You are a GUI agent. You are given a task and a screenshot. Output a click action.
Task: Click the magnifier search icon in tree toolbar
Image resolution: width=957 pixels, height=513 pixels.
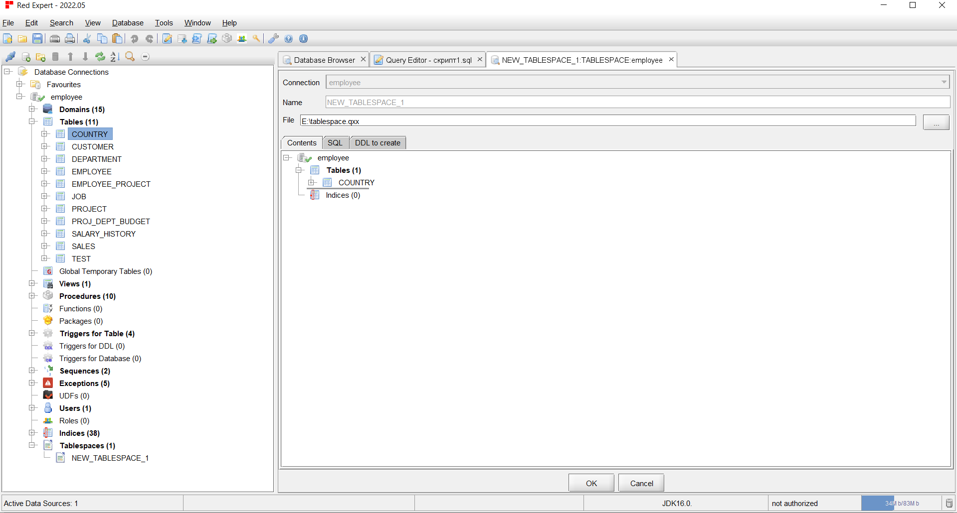point(130,57)
